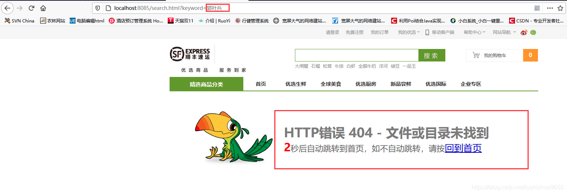The width and height of the screenshot is (567, 194).
Task: Click the 请登录 link
Action: (333, 32)
